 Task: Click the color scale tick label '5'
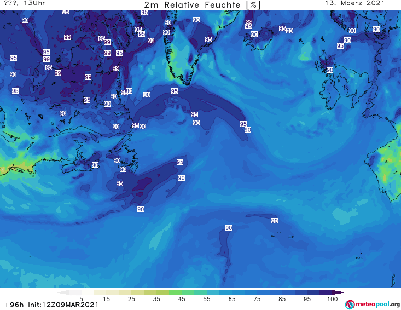click(81, 299)
